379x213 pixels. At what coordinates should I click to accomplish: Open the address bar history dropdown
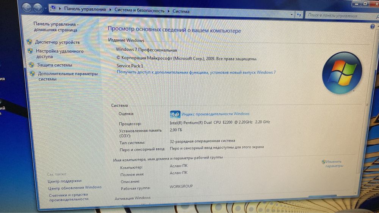tap(291, 14)
